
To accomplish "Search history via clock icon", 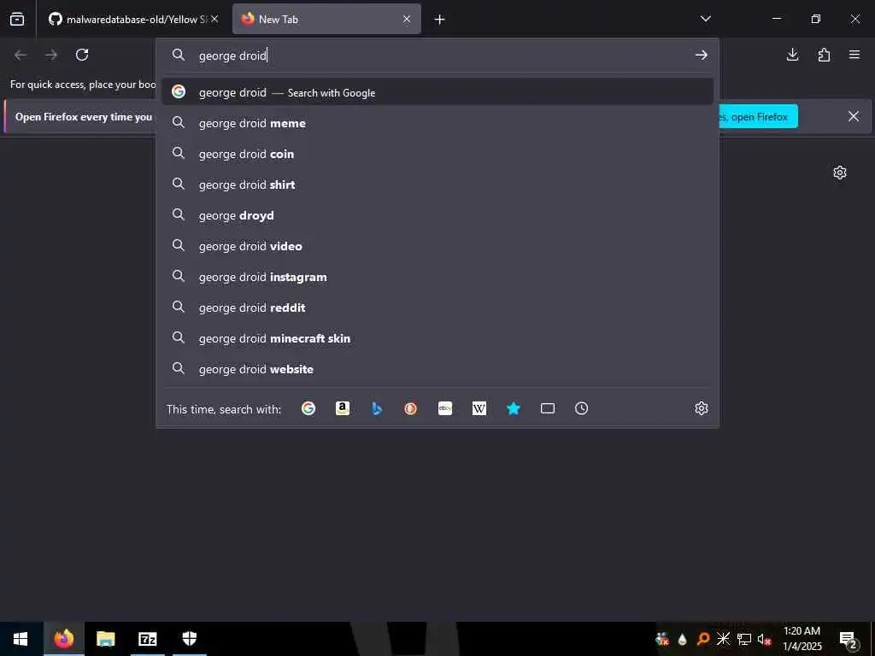I will (581, 408).
